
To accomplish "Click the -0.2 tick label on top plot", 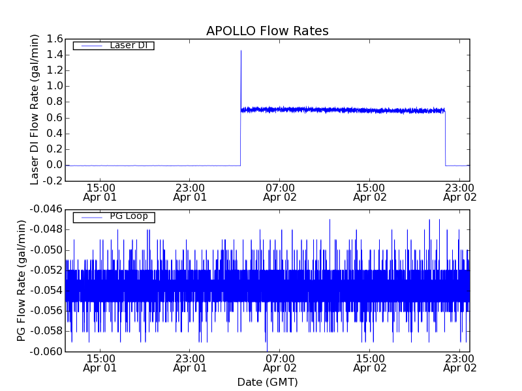I will coord(52,181).
